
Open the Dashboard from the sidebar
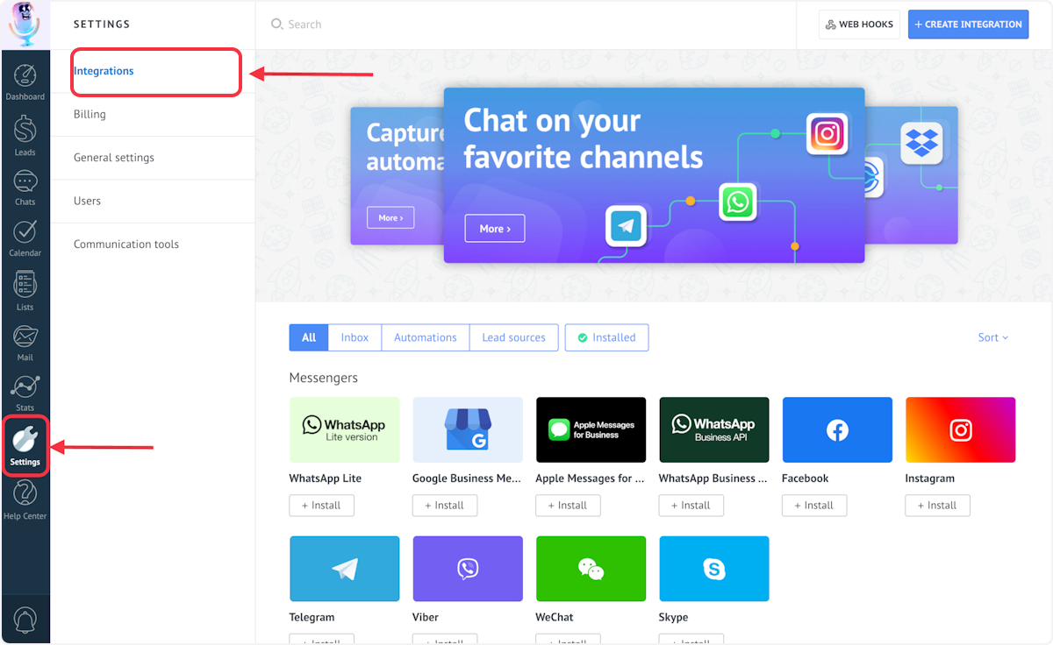tap(25, 82)
